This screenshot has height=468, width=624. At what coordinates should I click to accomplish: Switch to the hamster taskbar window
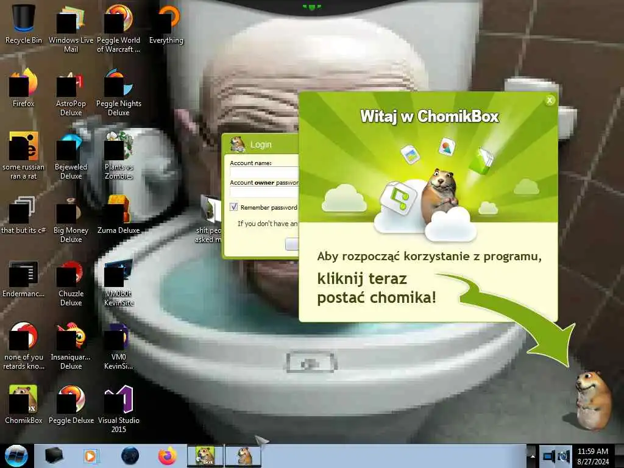244,456
